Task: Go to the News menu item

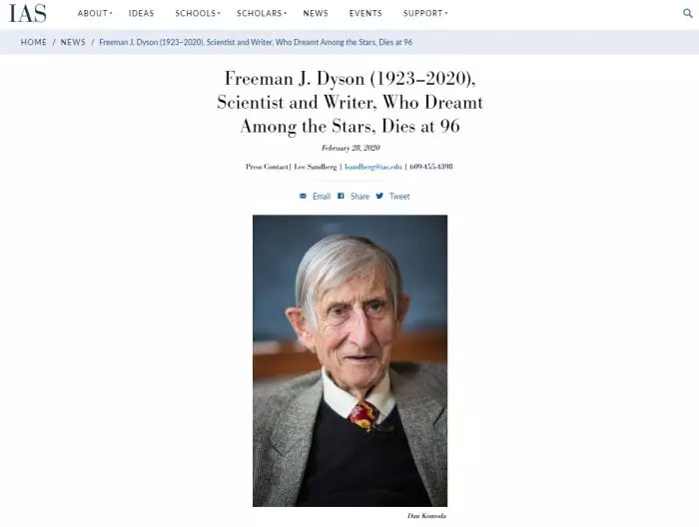Action: click(x=316, y=13)
